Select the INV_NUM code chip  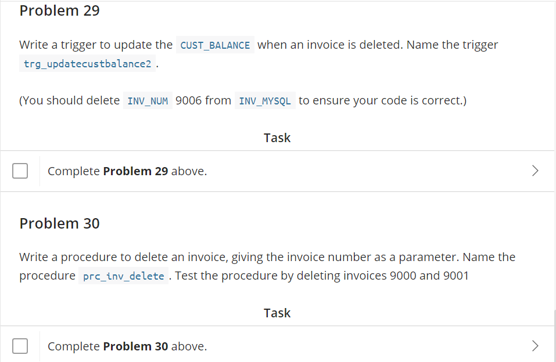tap(148, 100)
